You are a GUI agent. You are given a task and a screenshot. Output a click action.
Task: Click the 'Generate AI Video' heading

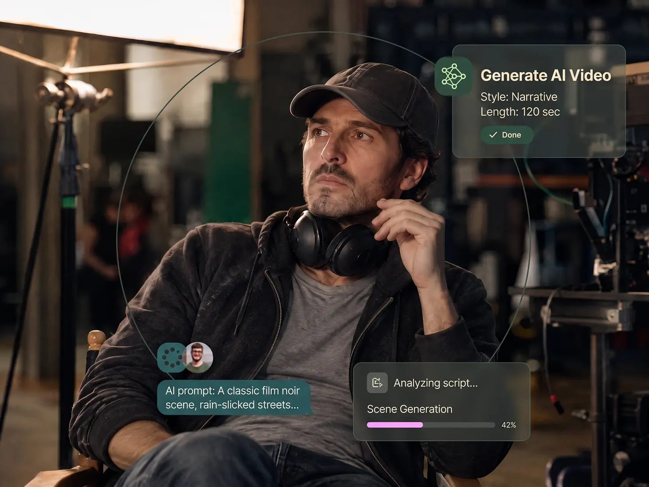(x=546, y=75)
